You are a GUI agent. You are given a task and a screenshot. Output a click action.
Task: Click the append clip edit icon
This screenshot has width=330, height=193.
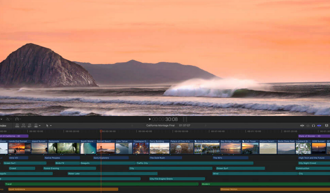pos(29,126)
